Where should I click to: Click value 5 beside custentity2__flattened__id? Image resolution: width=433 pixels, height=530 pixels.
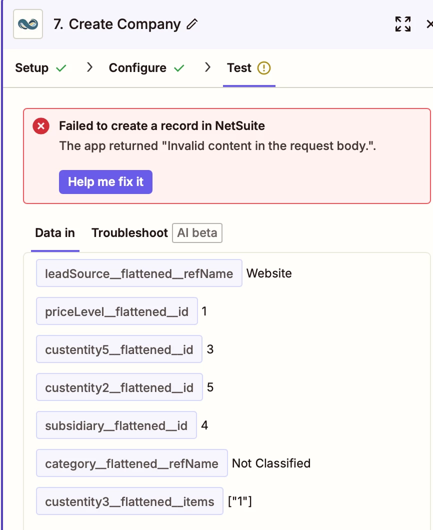coord(210,387)
